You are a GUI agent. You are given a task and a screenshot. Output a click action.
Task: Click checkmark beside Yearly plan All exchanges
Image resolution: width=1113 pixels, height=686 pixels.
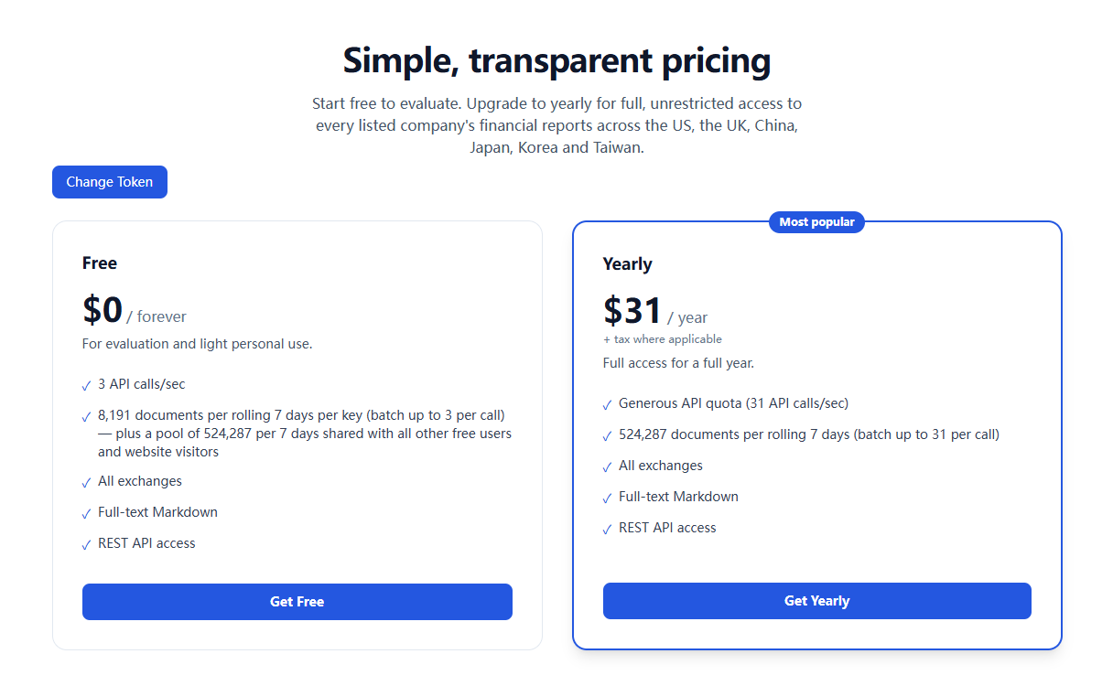[607, 467]
